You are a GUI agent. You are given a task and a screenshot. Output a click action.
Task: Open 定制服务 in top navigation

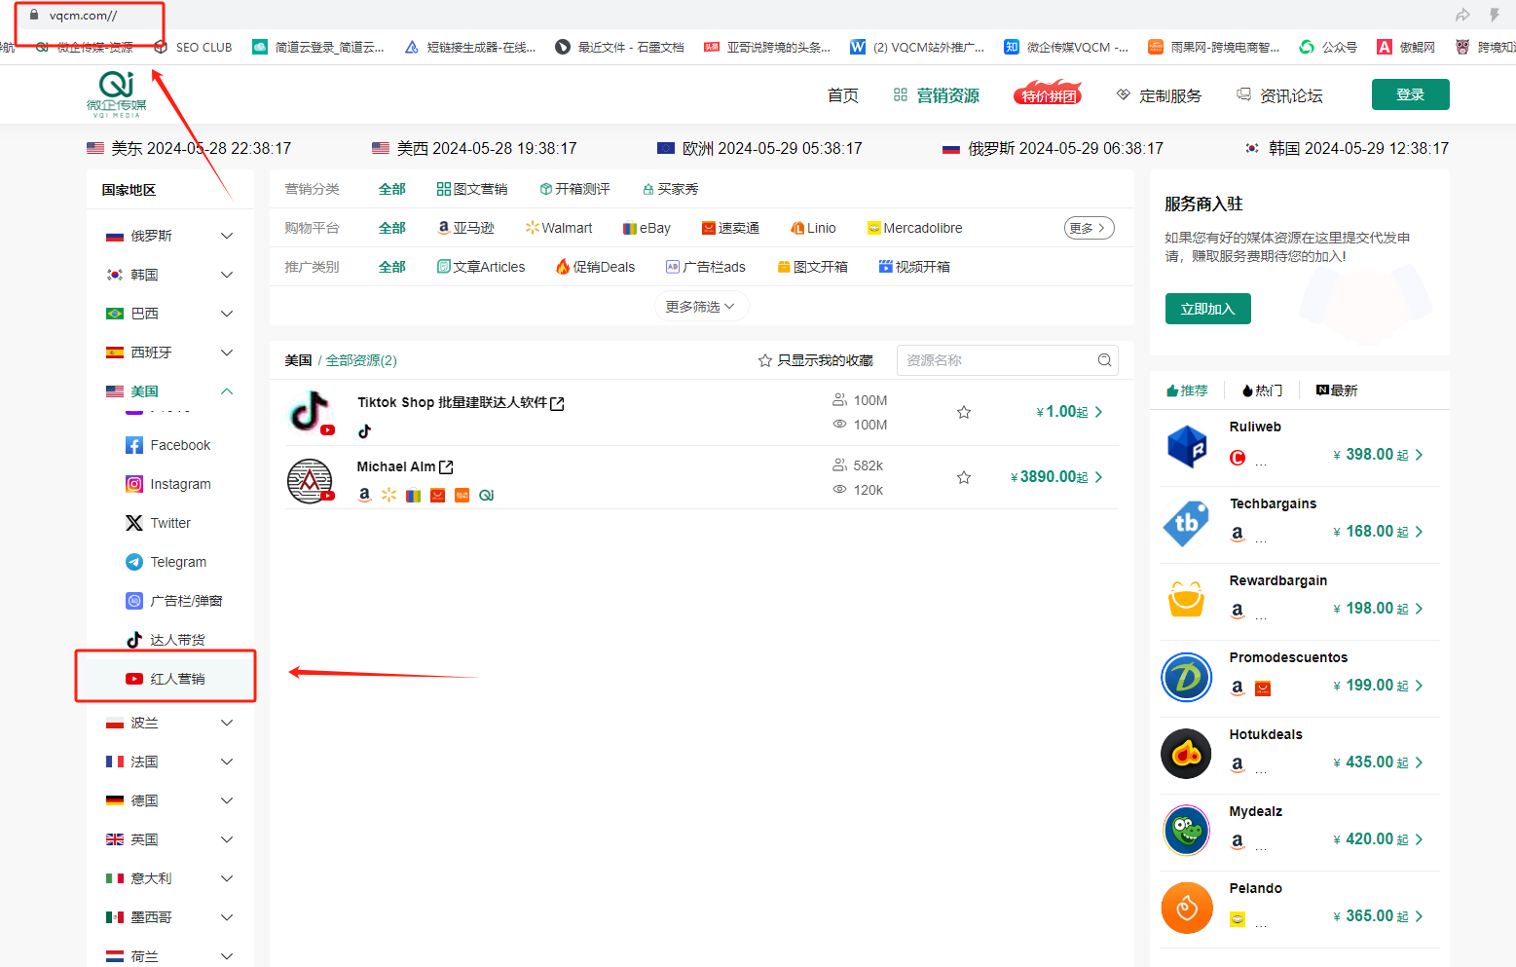1159,95
